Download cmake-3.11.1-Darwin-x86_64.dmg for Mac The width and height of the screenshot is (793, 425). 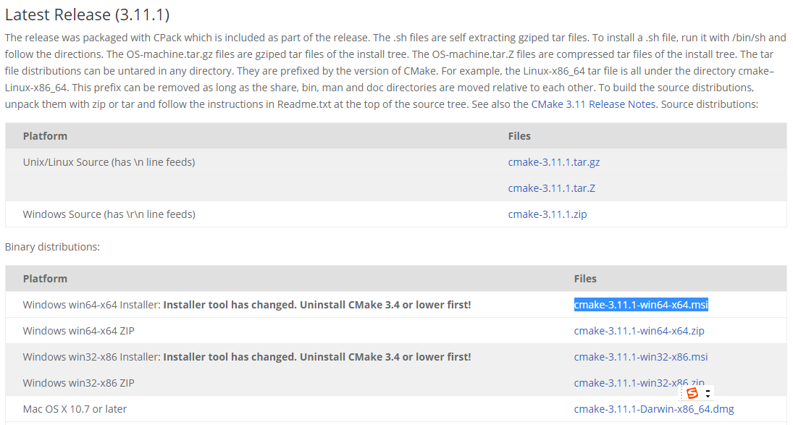pyautogui.click(x=653, y=409)
